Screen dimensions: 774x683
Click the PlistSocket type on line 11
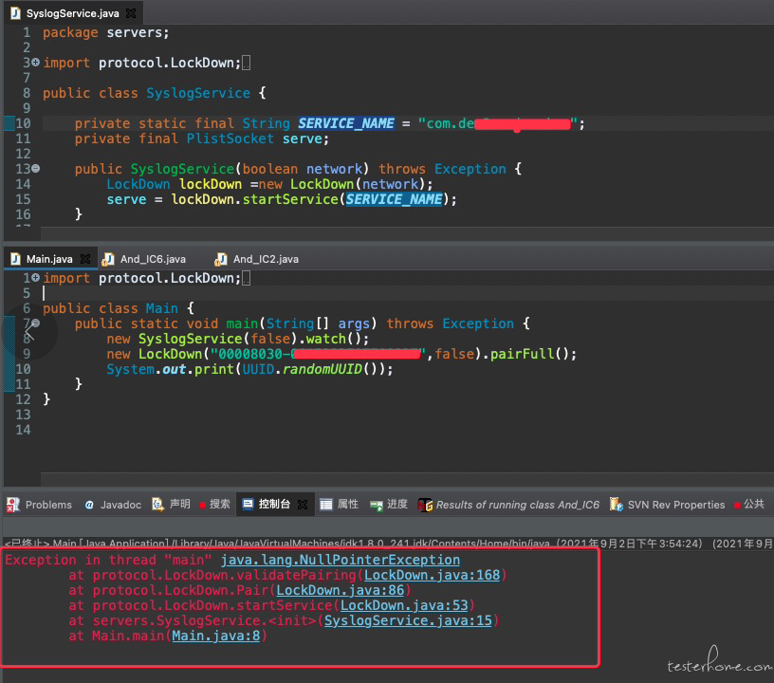pyautogui.click(x=230, y=138)
